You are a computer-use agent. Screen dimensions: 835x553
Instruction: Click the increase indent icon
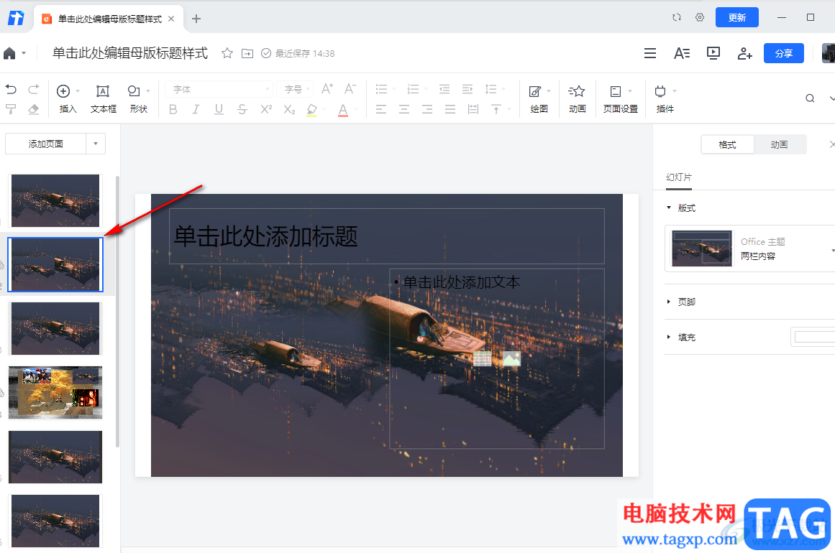click(467, 89)
